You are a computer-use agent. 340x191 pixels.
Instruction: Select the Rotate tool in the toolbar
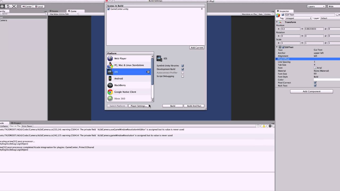click(x=8, y=6)
